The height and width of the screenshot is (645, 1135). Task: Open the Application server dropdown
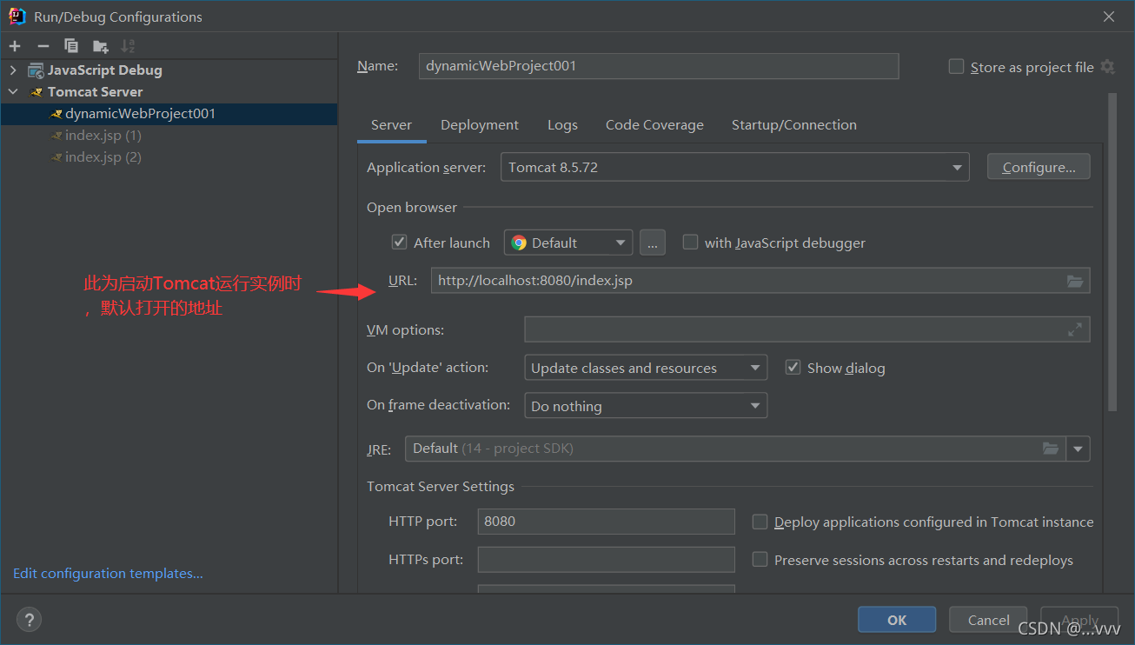[x=734, y=168]
